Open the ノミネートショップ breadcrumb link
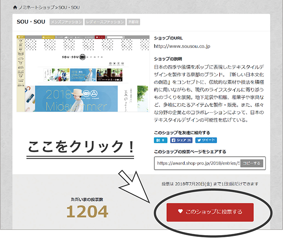 36,7
